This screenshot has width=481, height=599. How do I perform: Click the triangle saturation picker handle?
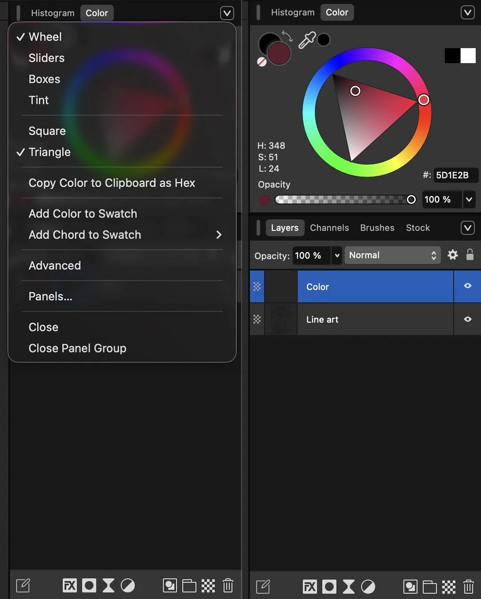pyautogui.click(x=355, y=91)
